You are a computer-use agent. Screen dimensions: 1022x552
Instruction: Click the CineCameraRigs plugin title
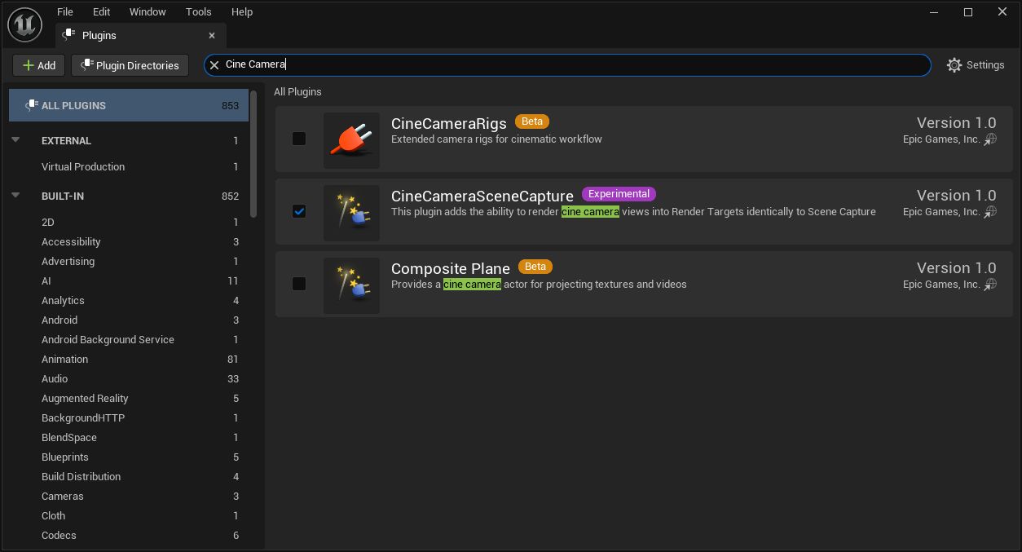449,123
